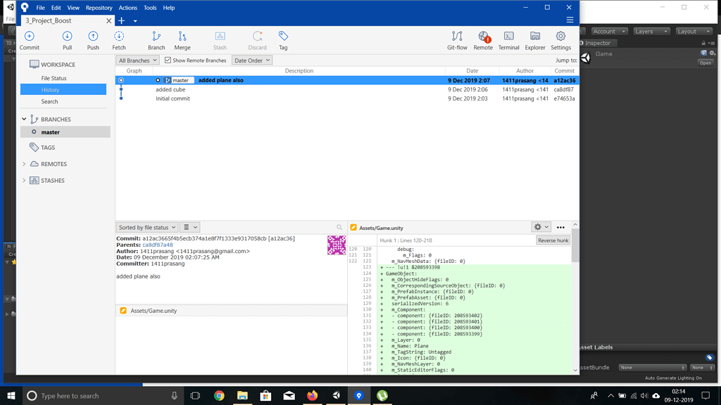721x405 pixels.
Task: Click the Push toolbar icon
Action: (93, 40)
